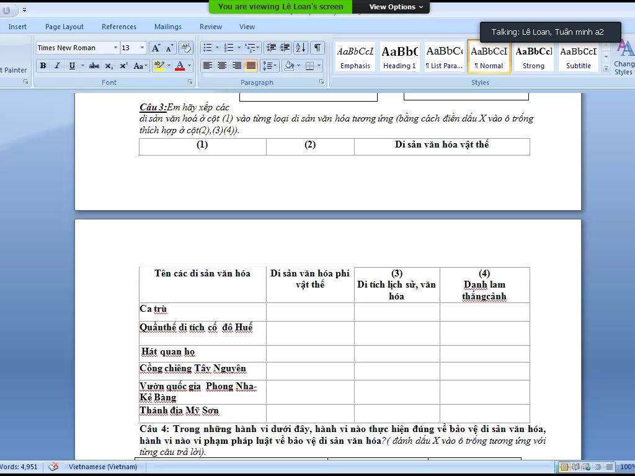Open the Review tab
The image size is (635, 476).
click(211, 27)
